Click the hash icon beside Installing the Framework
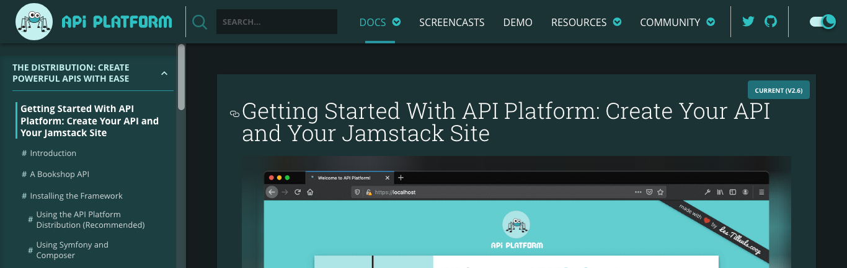 [24, 196]
